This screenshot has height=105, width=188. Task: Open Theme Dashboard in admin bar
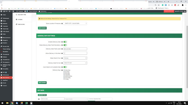[x=33, y=11]
